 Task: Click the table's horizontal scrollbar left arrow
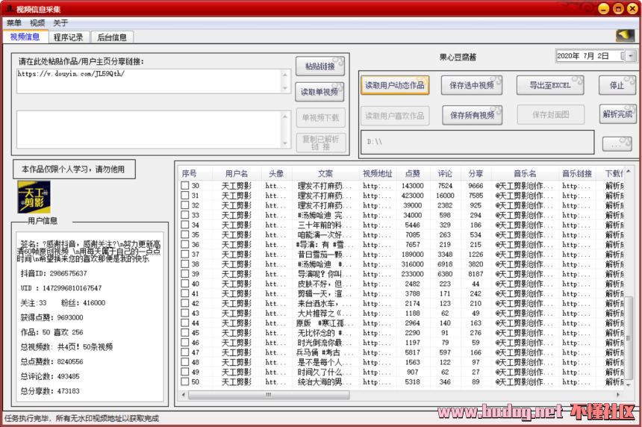(184, 395)
